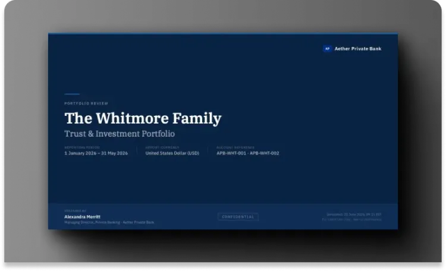Click the 'The Whitmore Family' title
This screenshot has width=446, height=271.
pos(143,118)
